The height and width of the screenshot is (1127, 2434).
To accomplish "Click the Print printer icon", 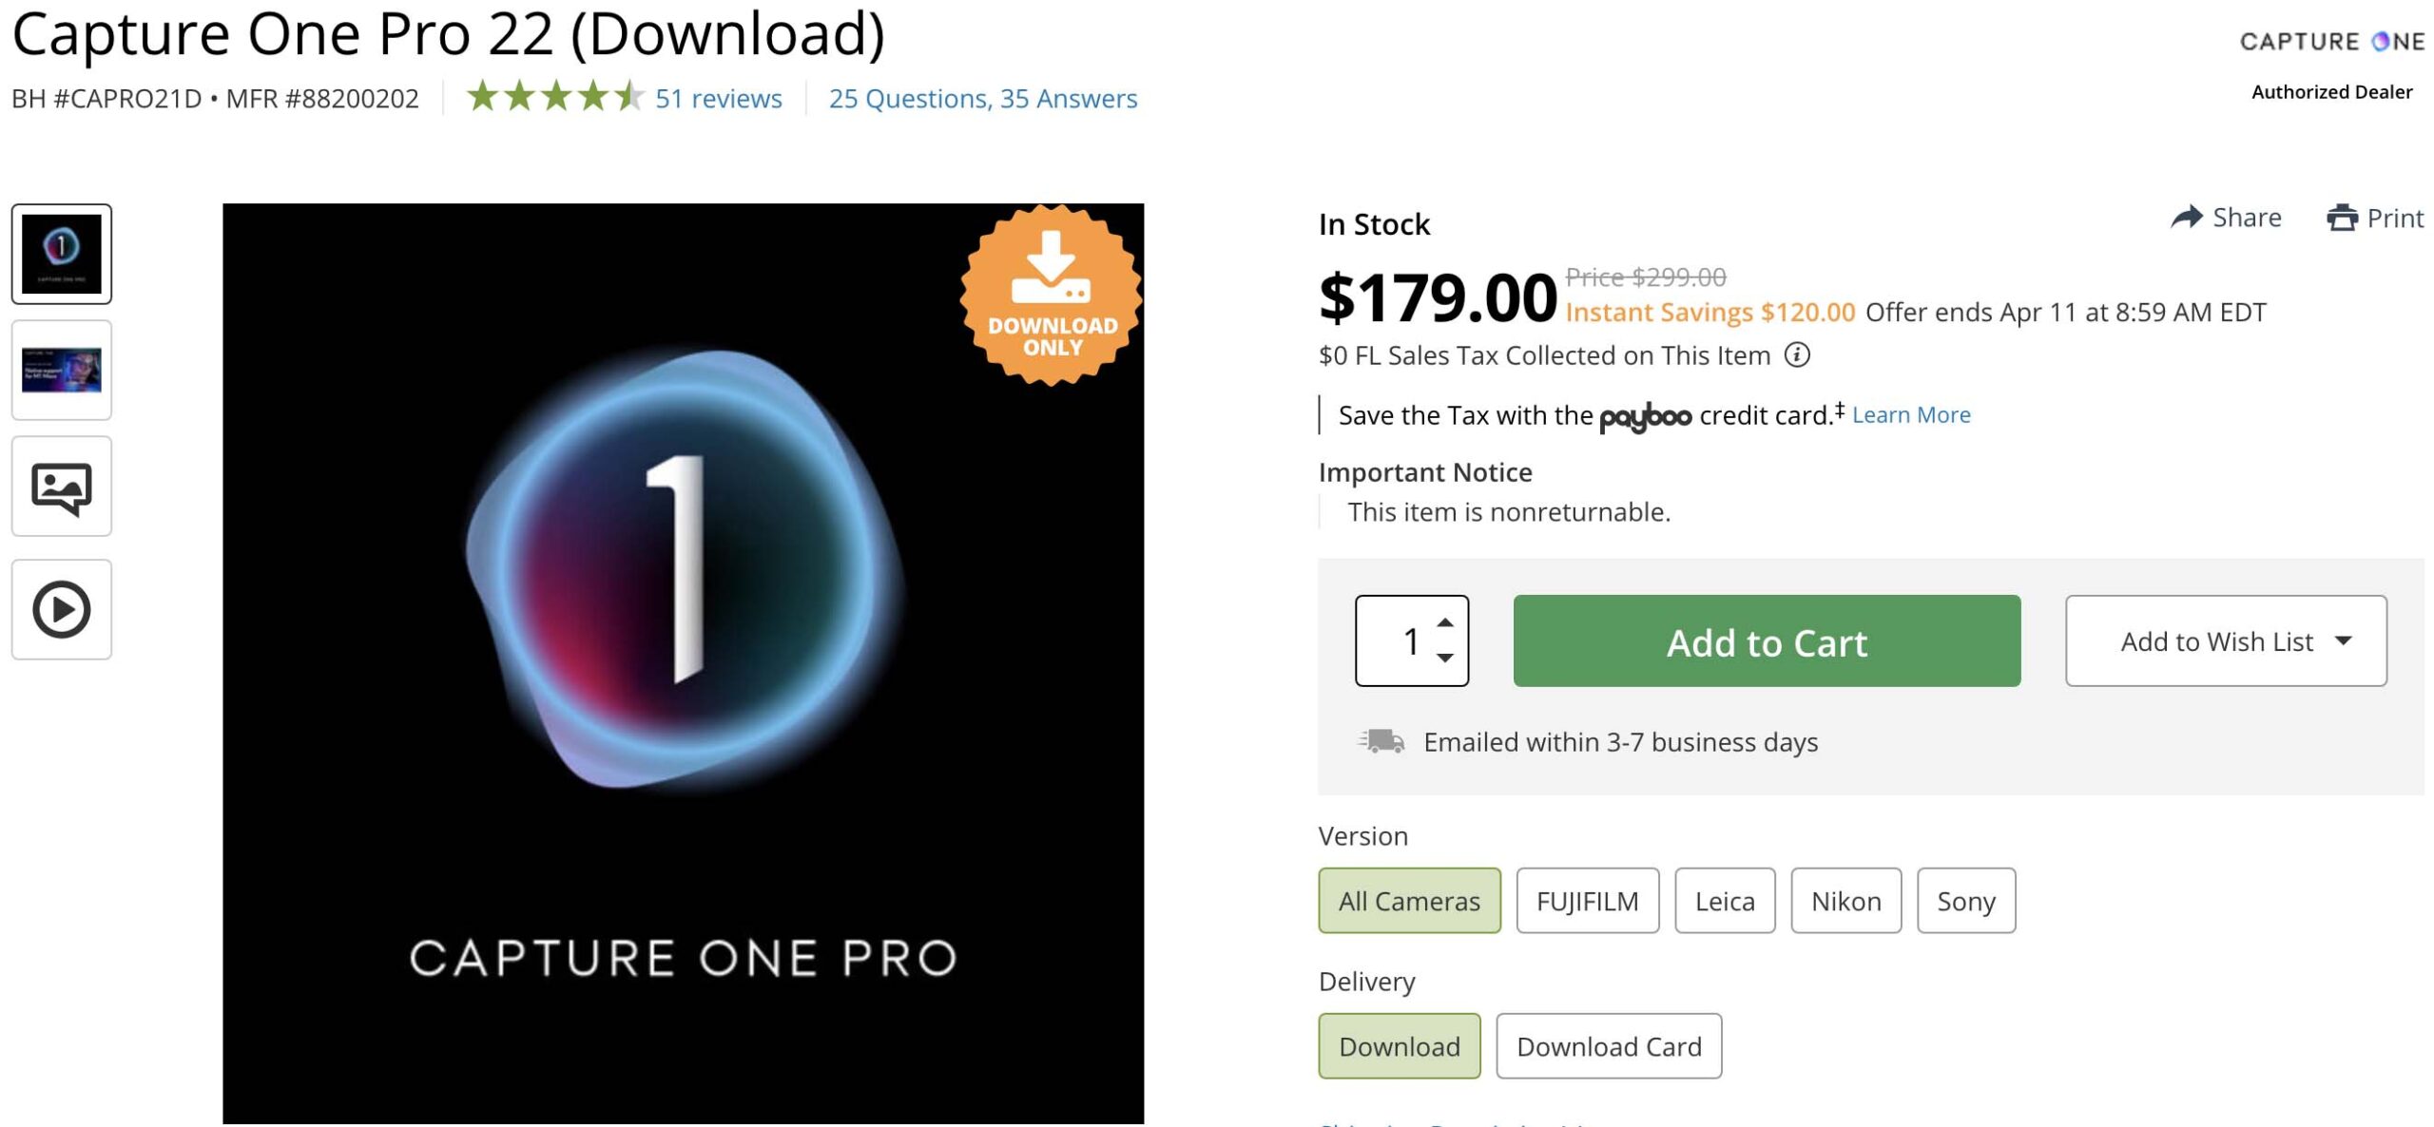I will point(2342,218).
